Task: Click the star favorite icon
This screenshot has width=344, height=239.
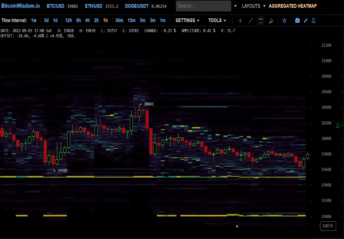Action: 284,21
